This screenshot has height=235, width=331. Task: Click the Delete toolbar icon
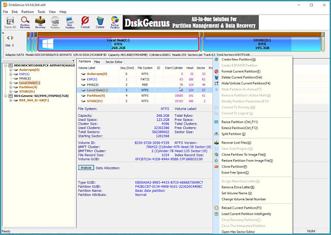(100, 22)
